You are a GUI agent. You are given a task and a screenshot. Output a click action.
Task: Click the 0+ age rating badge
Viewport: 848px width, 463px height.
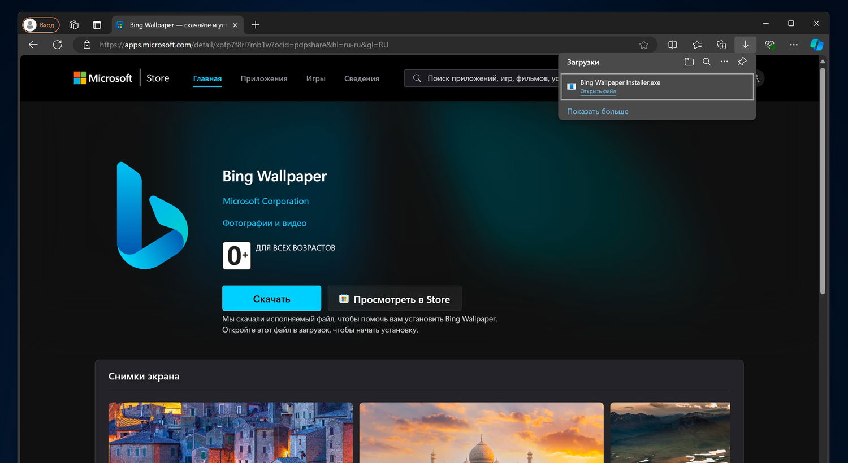[x=237, y=256]
